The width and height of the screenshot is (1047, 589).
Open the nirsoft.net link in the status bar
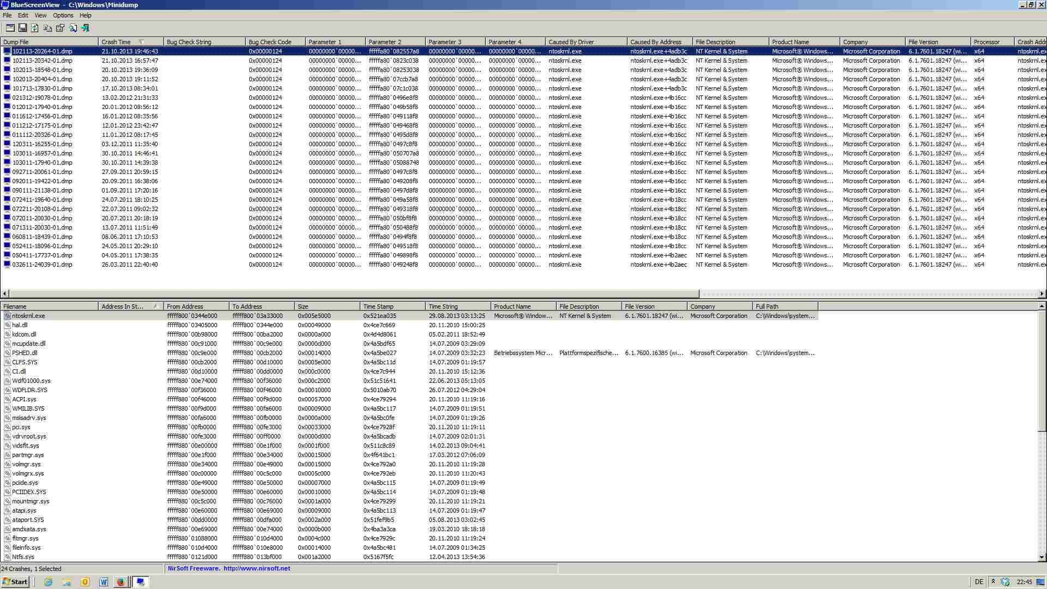click(x=256, y=568)
